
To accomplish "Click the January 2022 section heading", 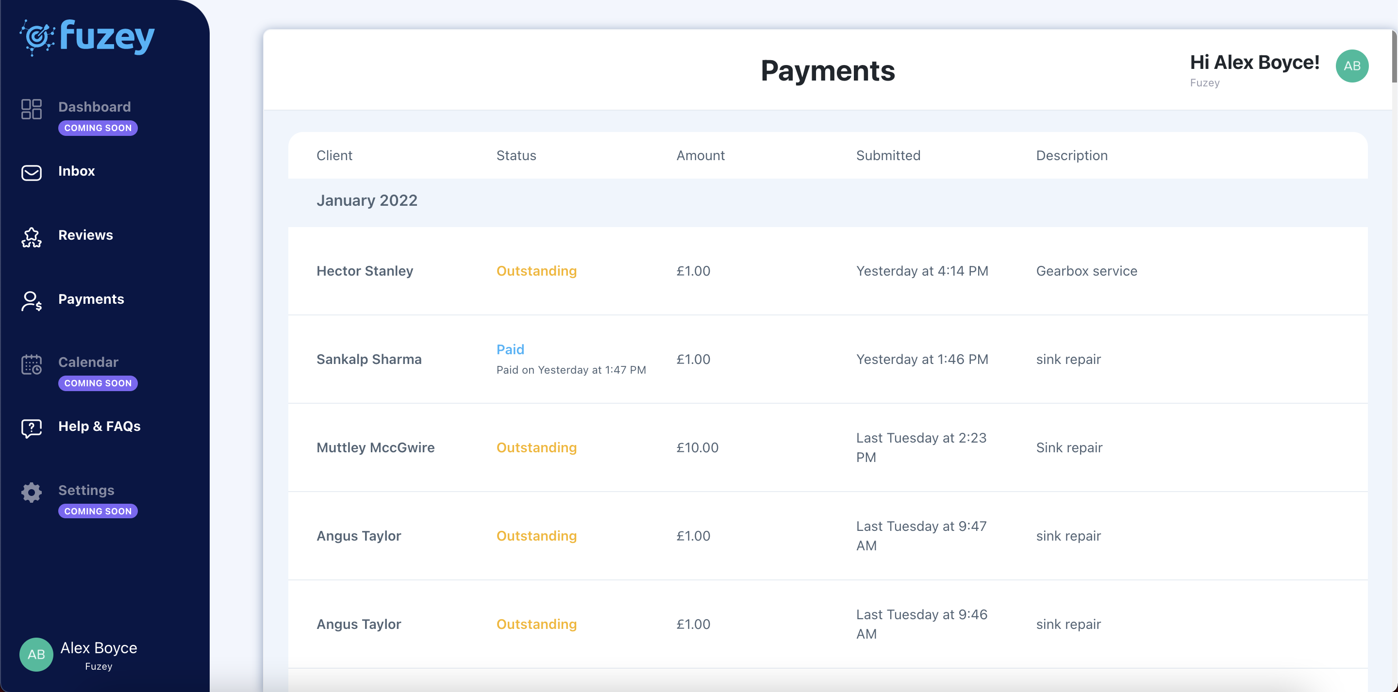I will click(x=367, y=200).
